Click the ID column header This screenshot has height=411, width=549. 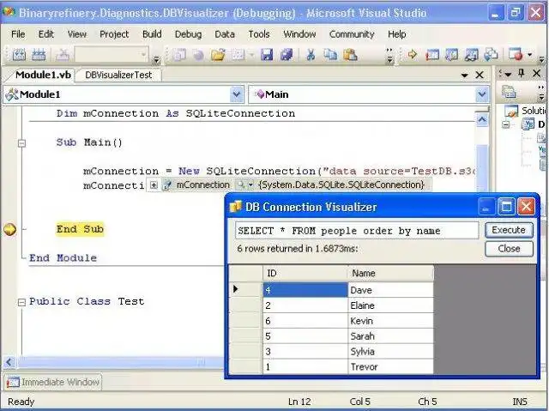(x=305, y=273)
